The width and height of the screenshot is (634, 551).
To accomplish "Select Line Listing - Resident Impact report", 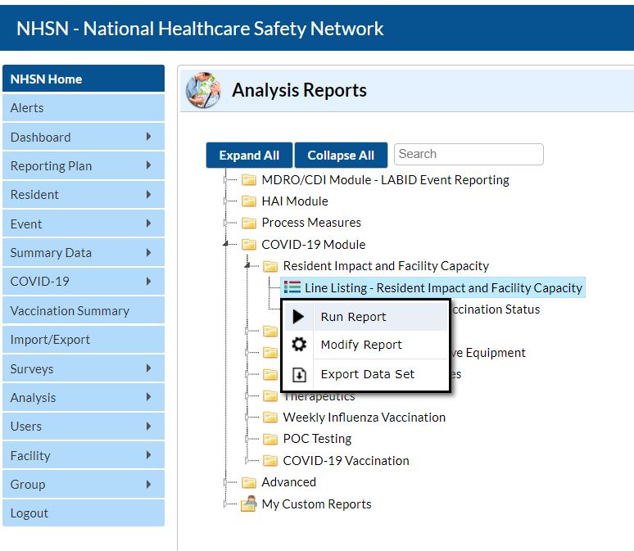I will 433,287.
